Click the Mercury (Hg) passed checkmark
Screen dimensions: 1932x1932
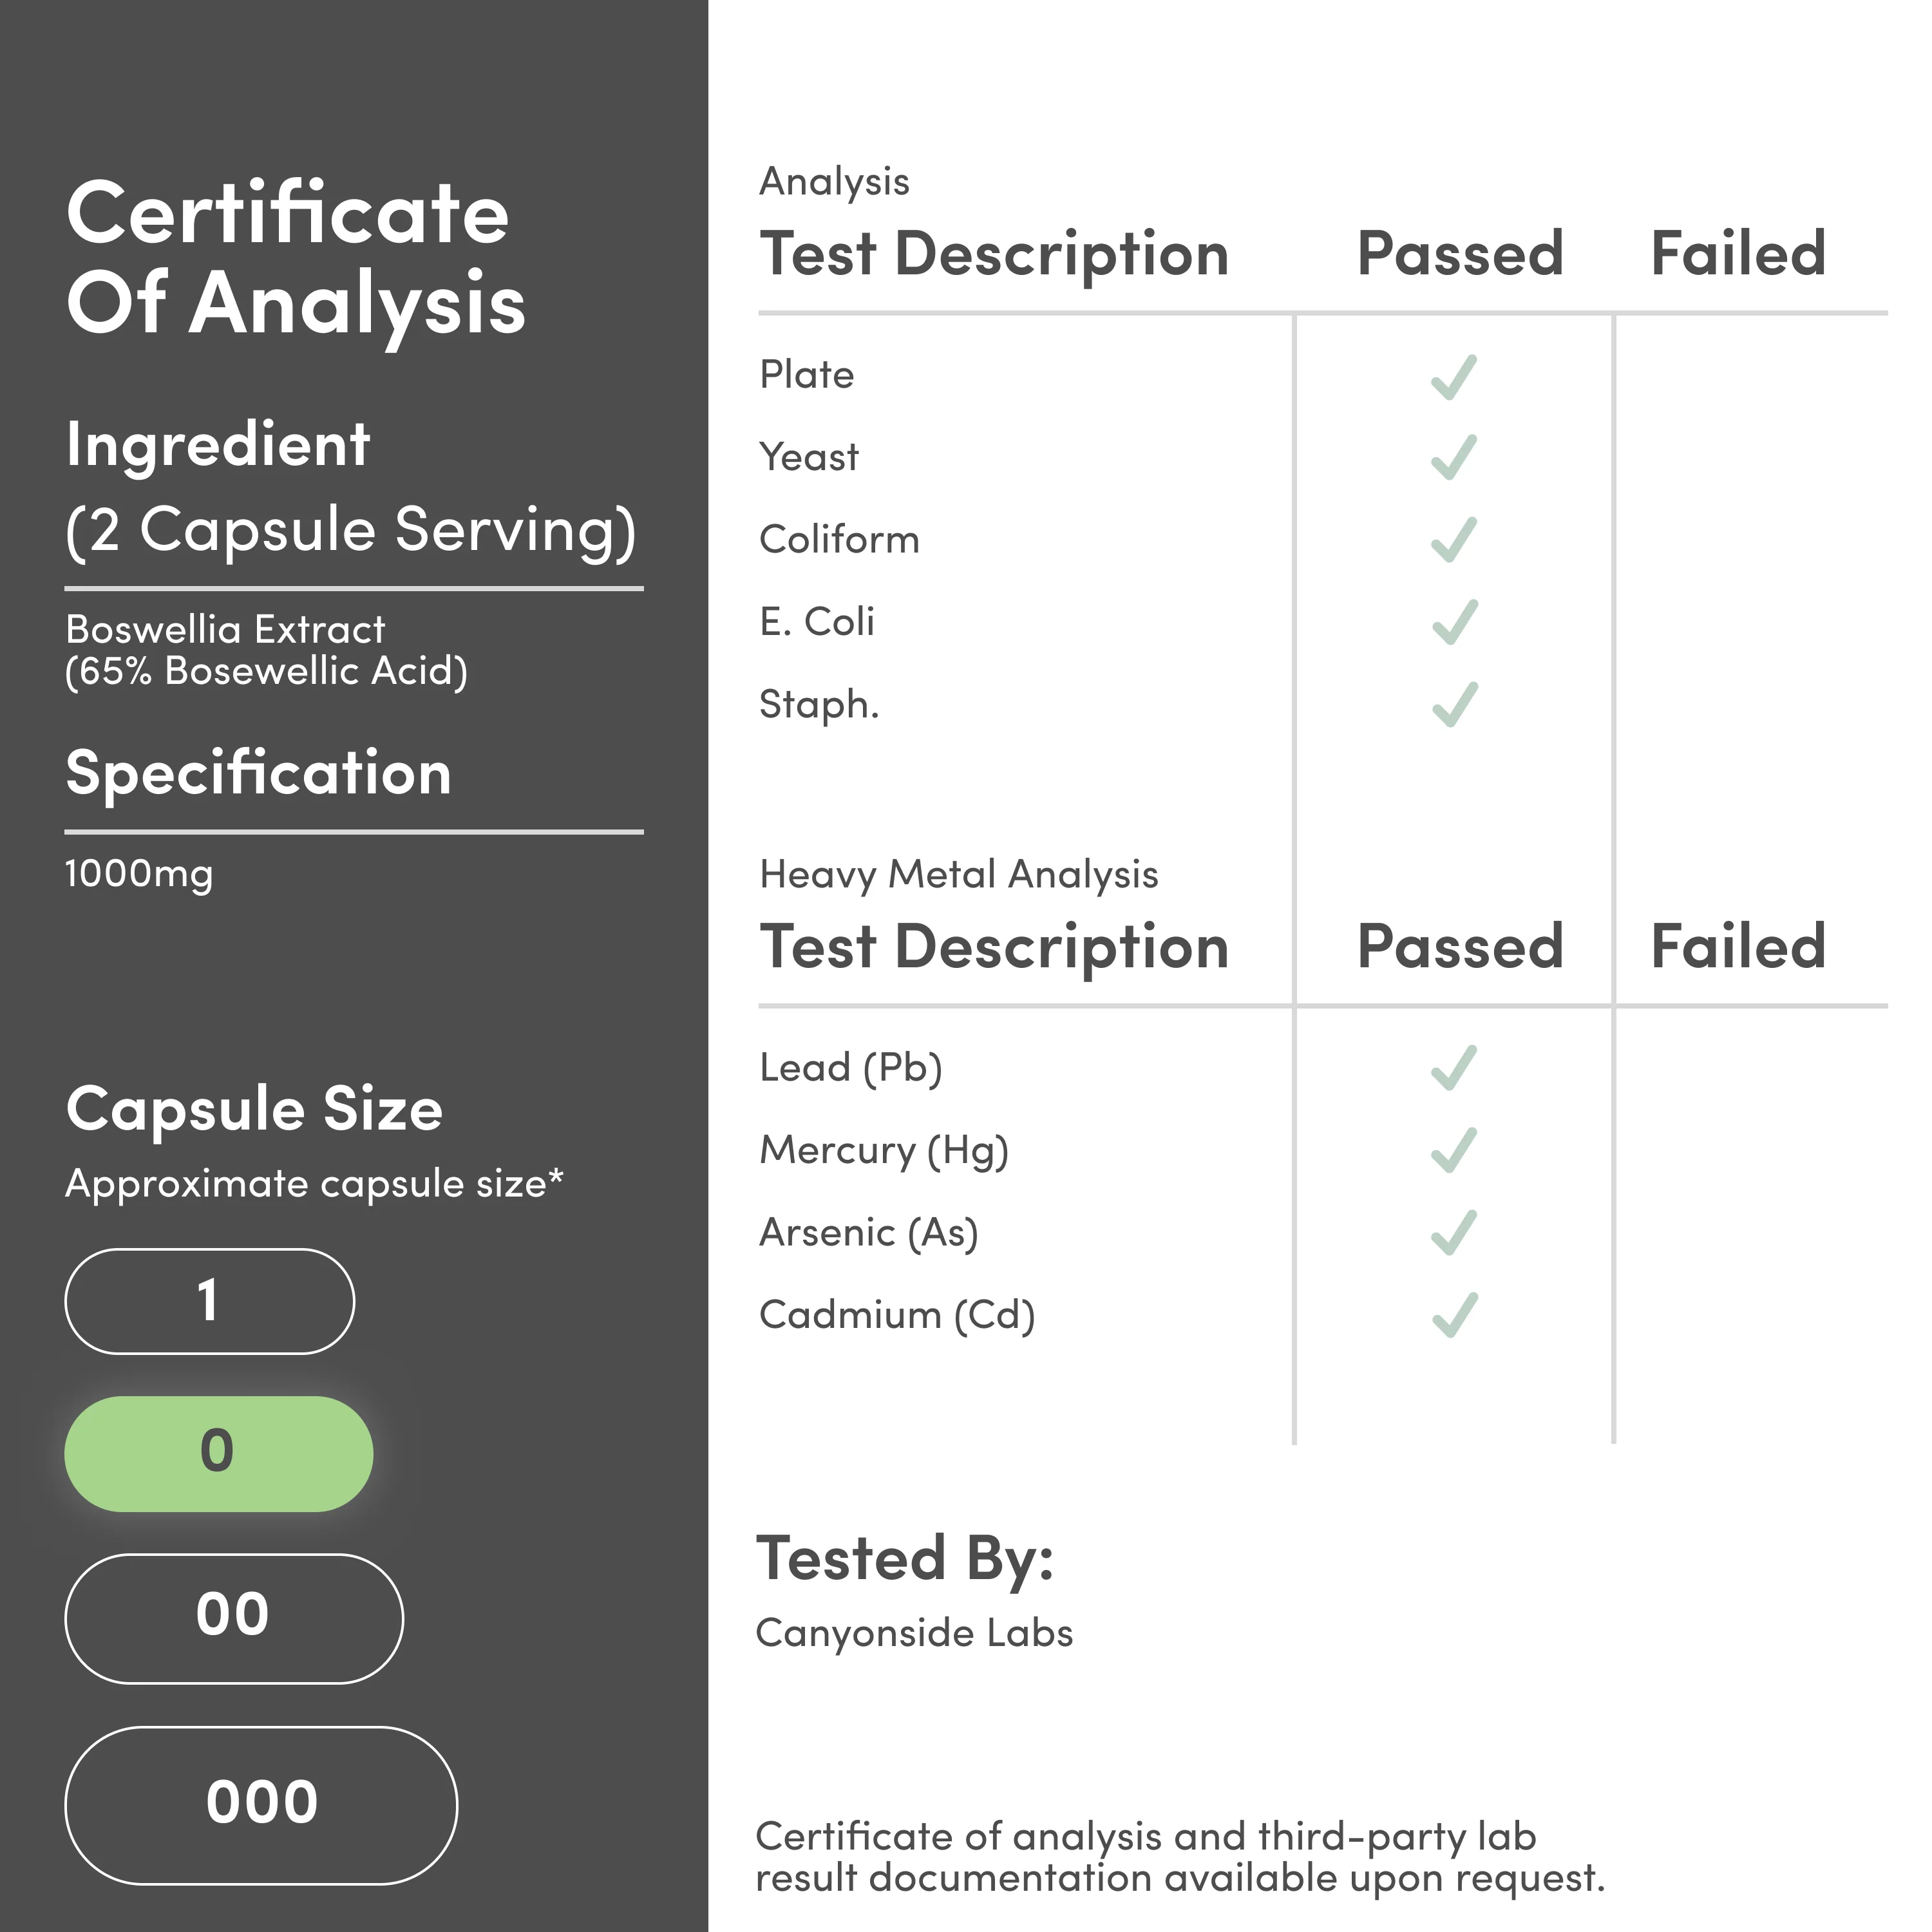[1453, 1150]
